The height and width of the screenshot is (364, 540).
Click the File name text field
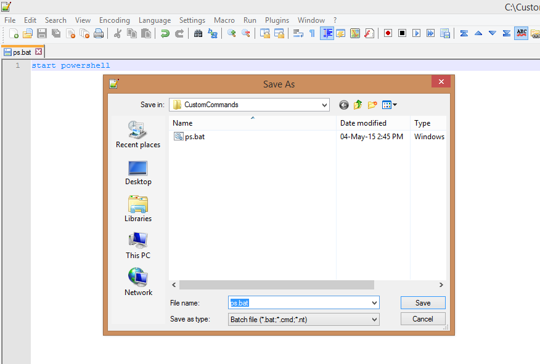pyautogui.click(x=299, y=303)
